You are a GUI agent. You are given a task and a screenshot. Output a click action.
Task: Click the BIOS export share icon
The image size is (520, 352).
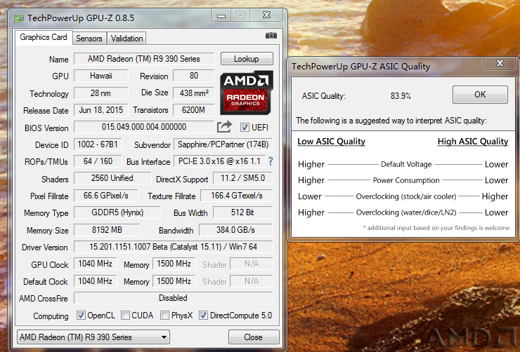coord(225,127)
